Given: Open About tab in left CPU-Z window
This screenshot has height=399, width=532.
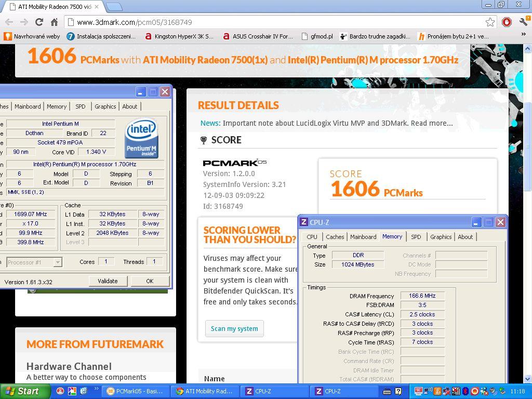Looking at the screenshot, I should tap(129, 107).
